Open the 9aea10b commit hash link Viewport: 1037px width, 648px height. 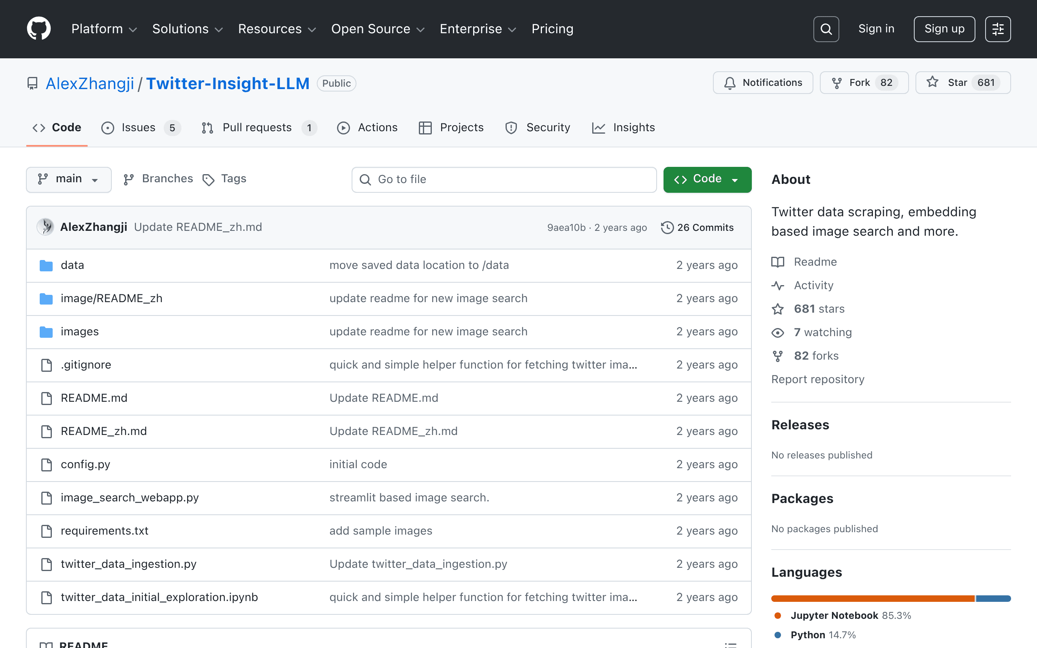566,228
